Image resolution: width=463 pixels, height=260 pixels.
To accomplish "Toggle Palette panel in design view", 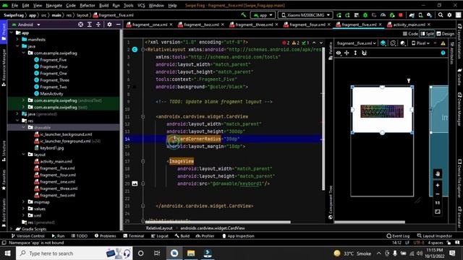I will [331, 51].
